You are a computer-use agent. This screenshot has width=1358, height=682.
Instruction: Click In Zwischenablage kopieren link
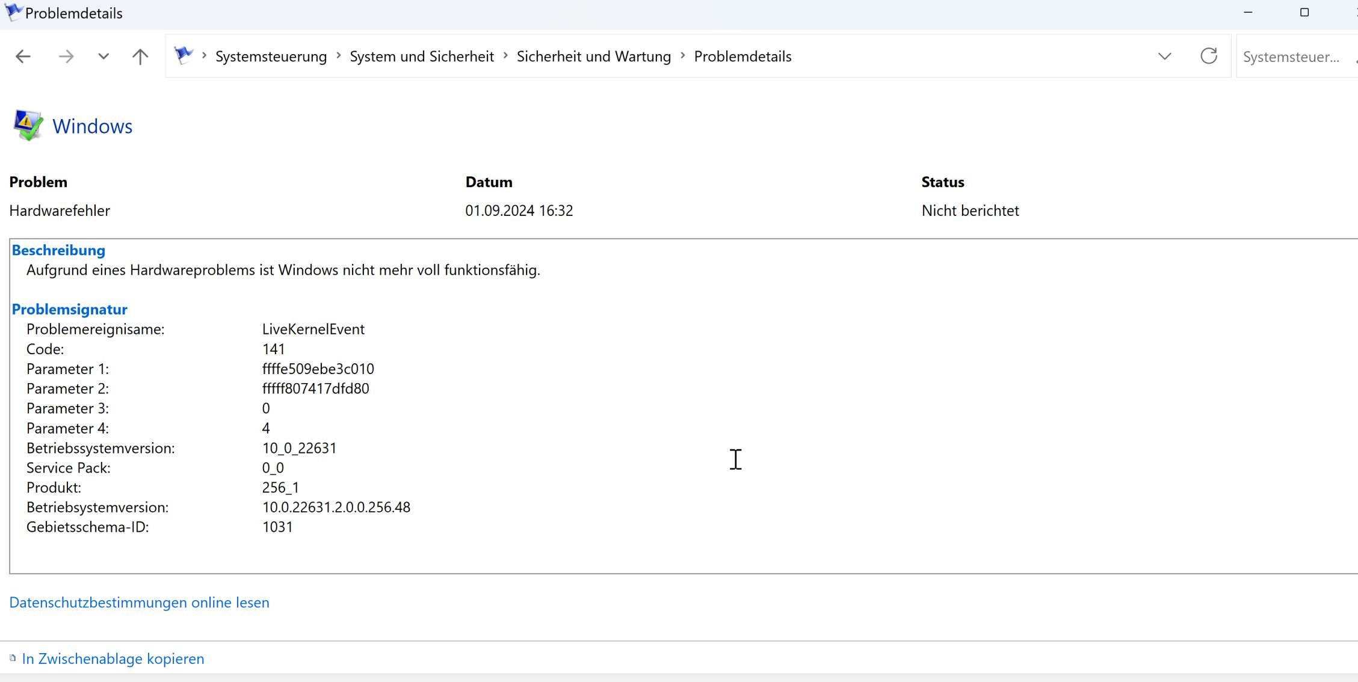tap(113, 659)
